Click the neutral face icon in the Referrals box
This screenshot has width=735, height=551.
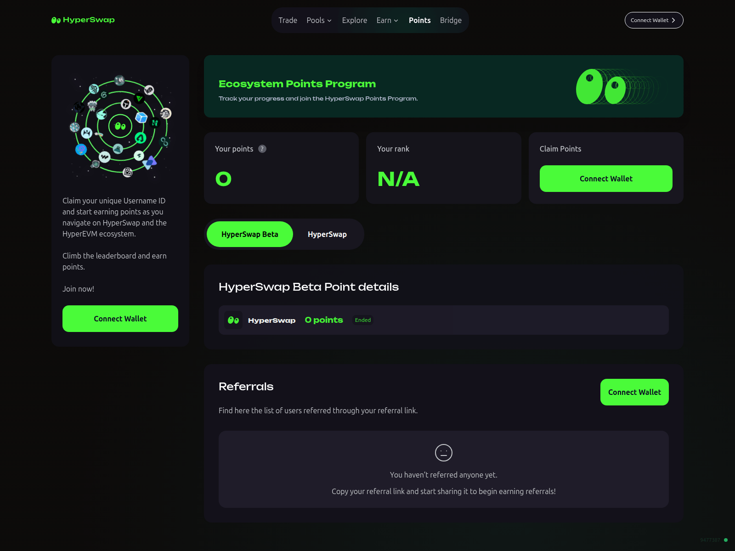pyautogui.click(x=443, y=452)
